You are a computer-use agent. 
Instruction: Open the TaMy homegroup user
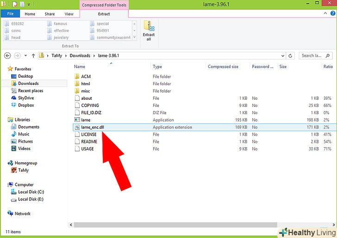(20, 170)
